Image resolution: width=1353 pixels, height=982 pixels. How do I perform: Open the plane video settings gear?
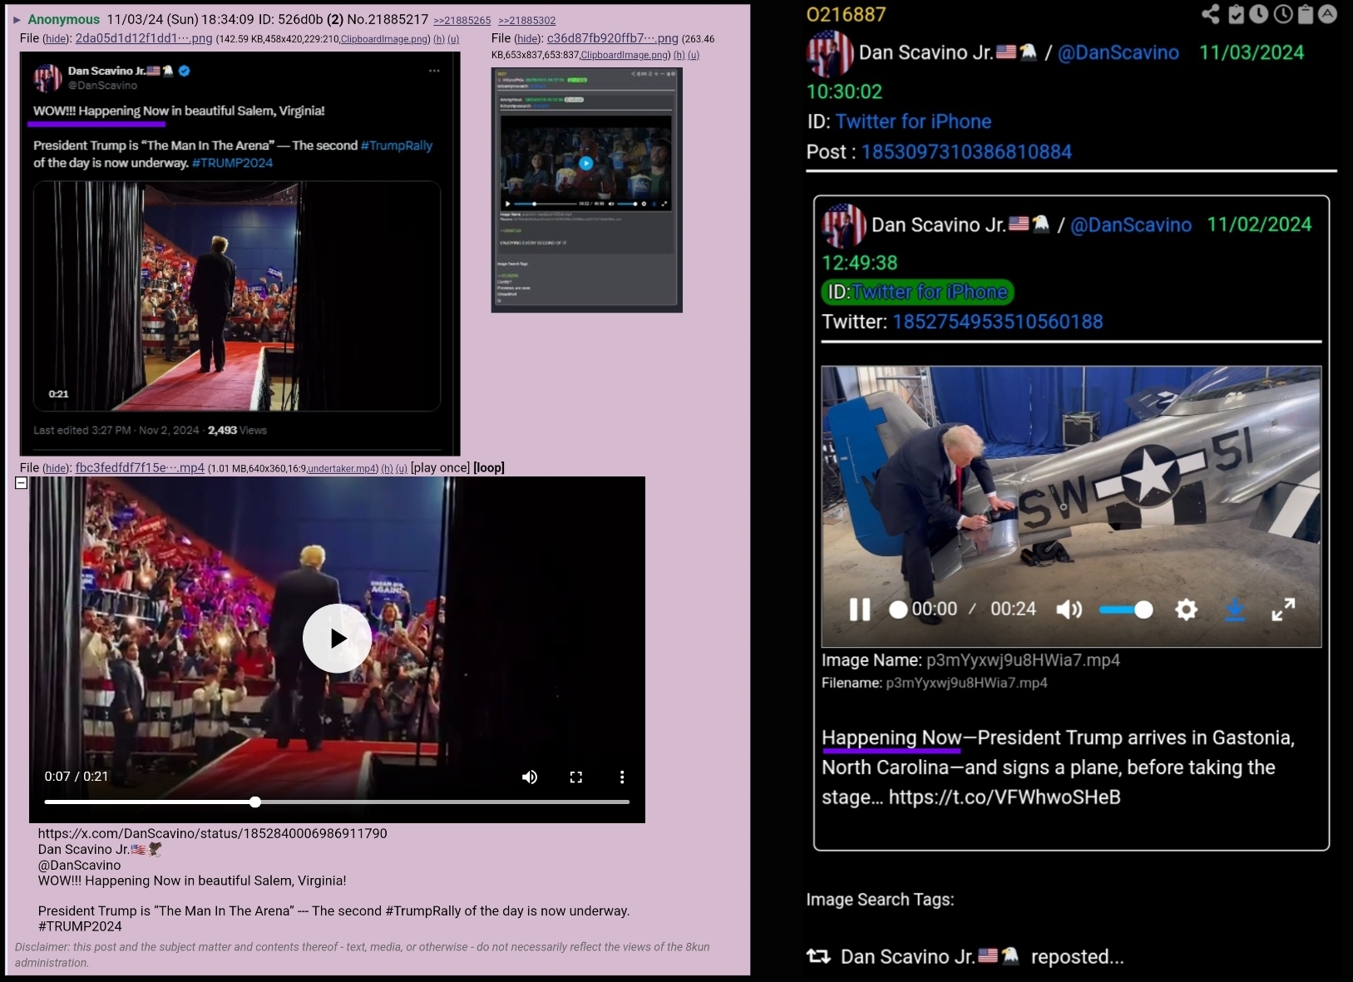[1186, 609]
